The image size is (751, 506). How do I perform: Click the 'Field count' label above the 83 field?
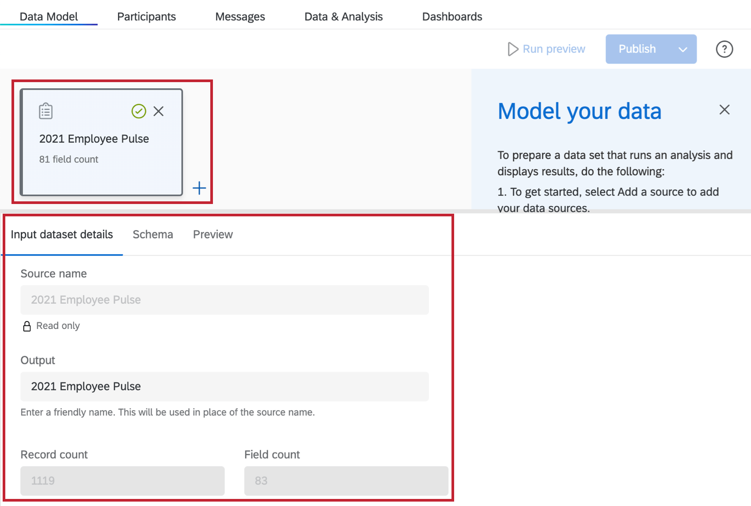(x=272, y=455)
